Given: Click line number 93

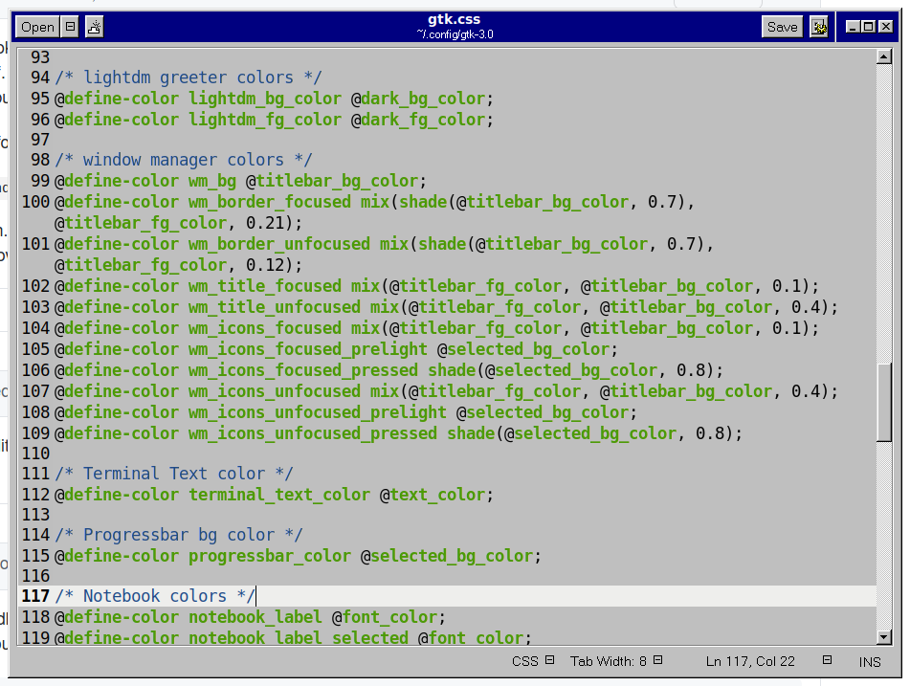Looking at the screenshot, I should pos(40,57).
